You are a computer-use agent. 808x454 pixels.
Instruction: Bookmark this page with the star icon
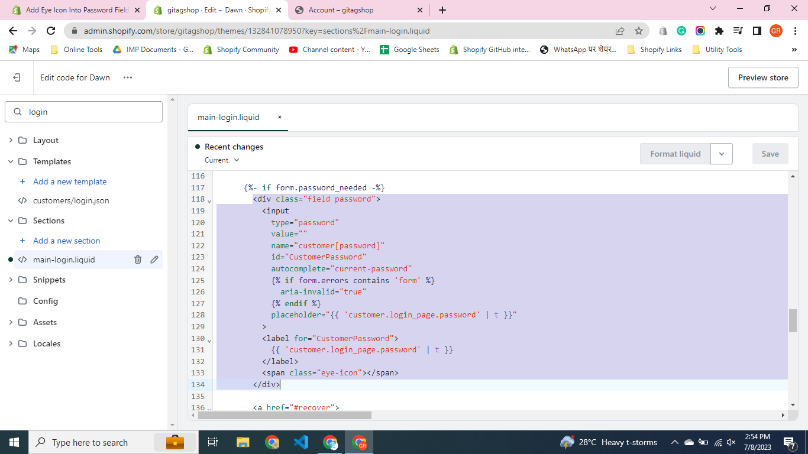pyautogui.click(x=639, y=31)
